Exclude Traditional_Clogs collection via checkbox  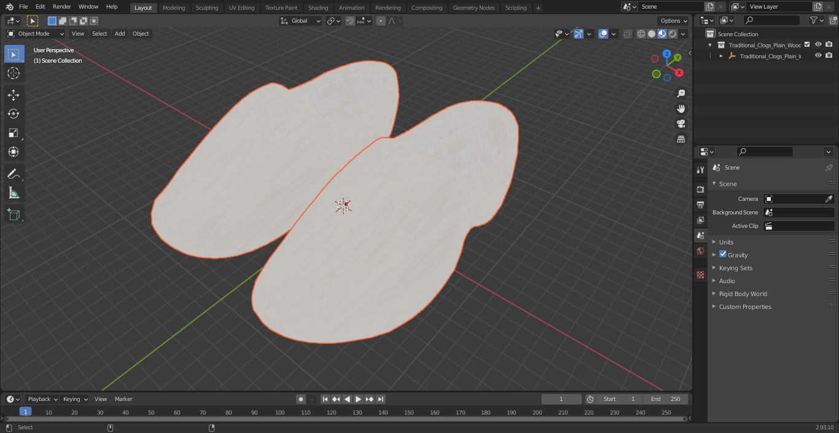[x=807, y=44]
